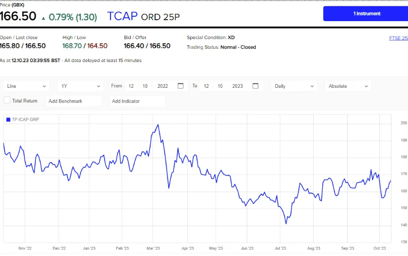Click the 166.50 current price

[x=18, y=16]
